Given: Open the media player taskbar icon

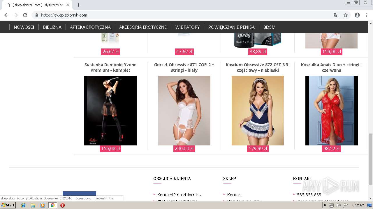Looking at the screenshot, I should pyautogui.click(x=43, y=205).
